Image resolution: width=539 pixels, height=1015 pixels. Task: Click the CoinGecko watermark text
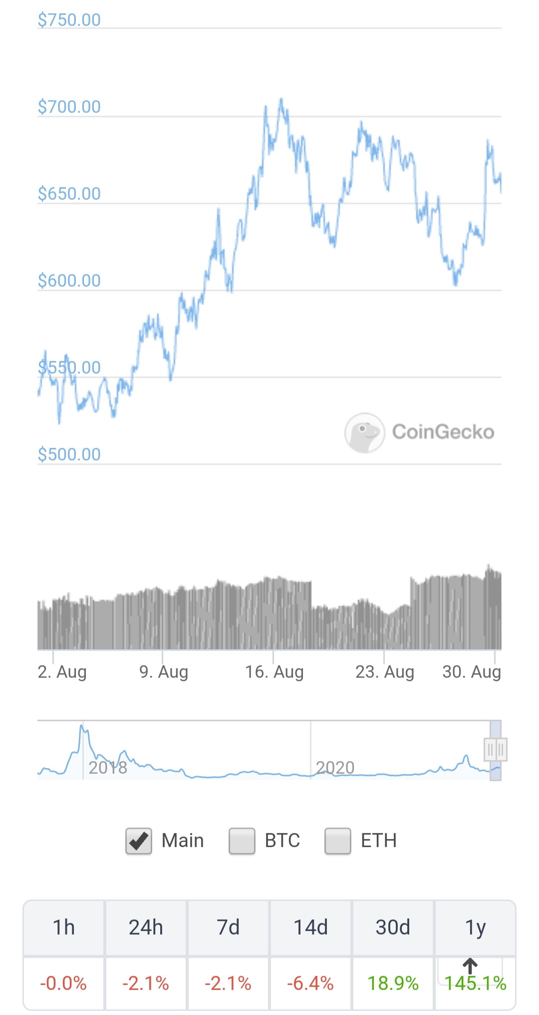pyautogui.click(x=443, y=432)
